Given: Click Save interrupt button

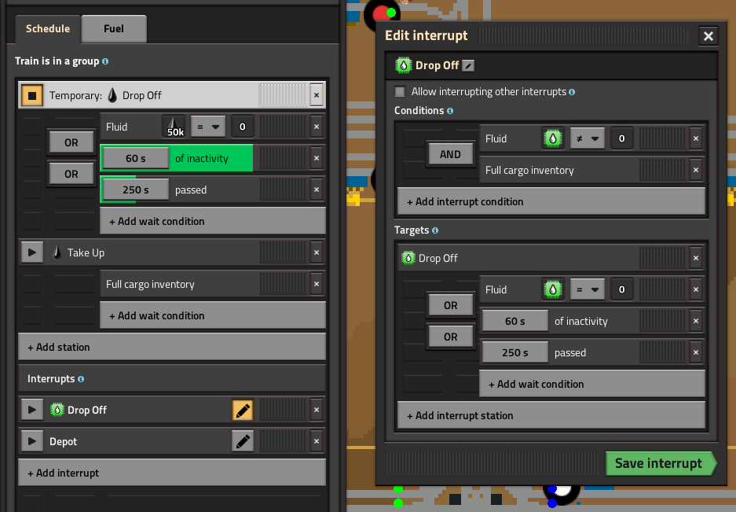Looking at the screenshot, I should pos(661,463).
